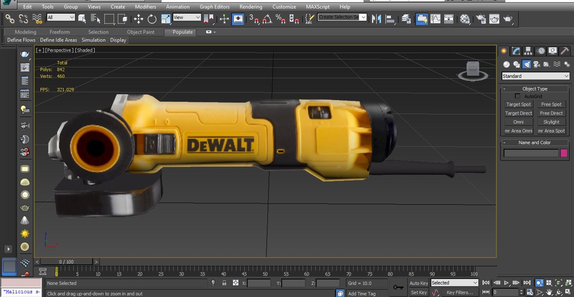Screen dimensions: 574x297
Task: Create a Target Spot light
Action: 519,104
